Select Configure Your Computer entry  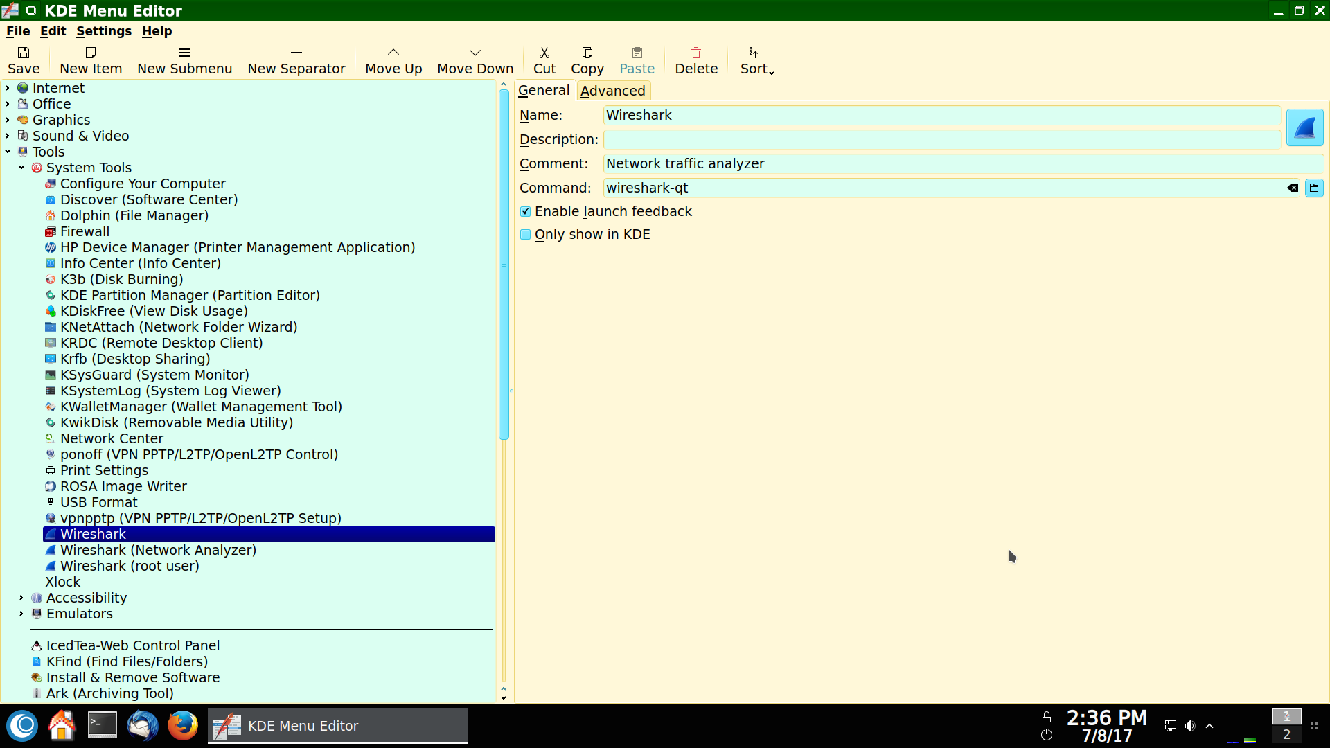[143, 184]
